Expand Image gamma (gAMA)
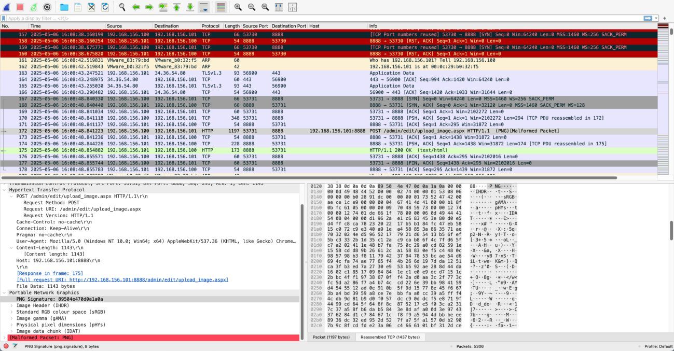This screenshot has width=674, height=351. (x=12, y=318)
